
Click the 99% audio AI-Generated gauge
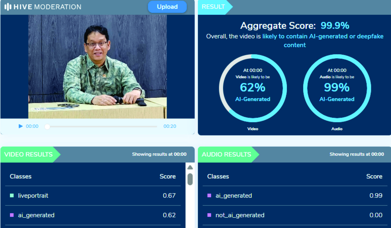(337, 88)
